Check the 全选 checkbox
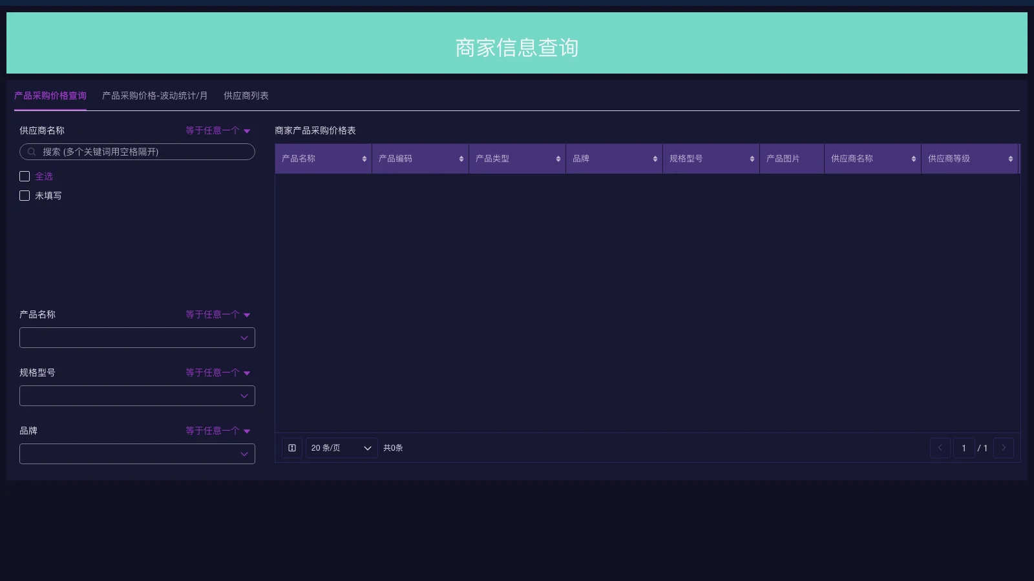This screenshot has height=581, width=1034. pos(25,176)
